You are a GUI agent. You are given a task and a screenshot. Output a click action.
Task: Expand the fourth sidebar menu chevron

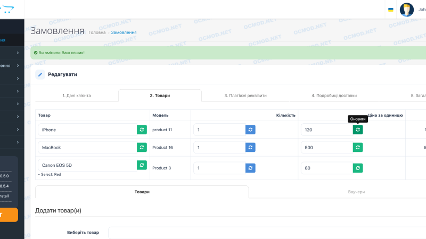(x=18, y=91)
